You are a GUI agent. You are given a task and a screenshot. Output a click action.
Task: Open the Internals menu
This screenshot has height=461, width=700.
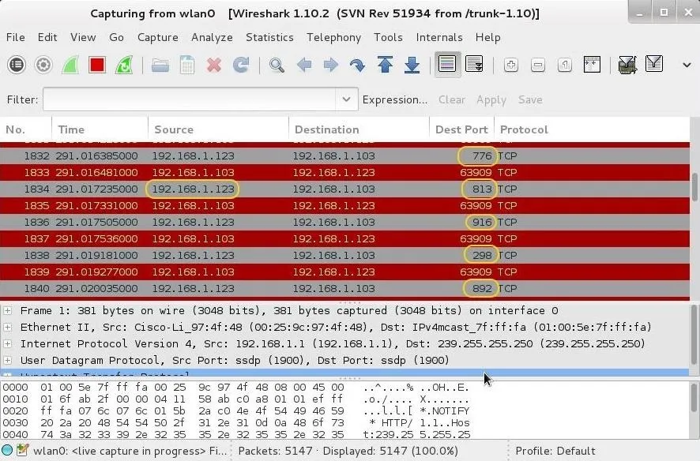tap(439, 37)
